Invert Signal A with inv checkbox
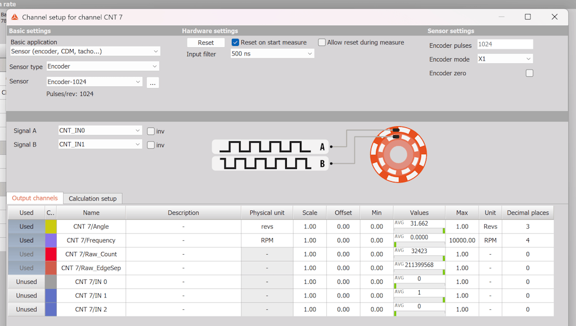 coord(151,131)
